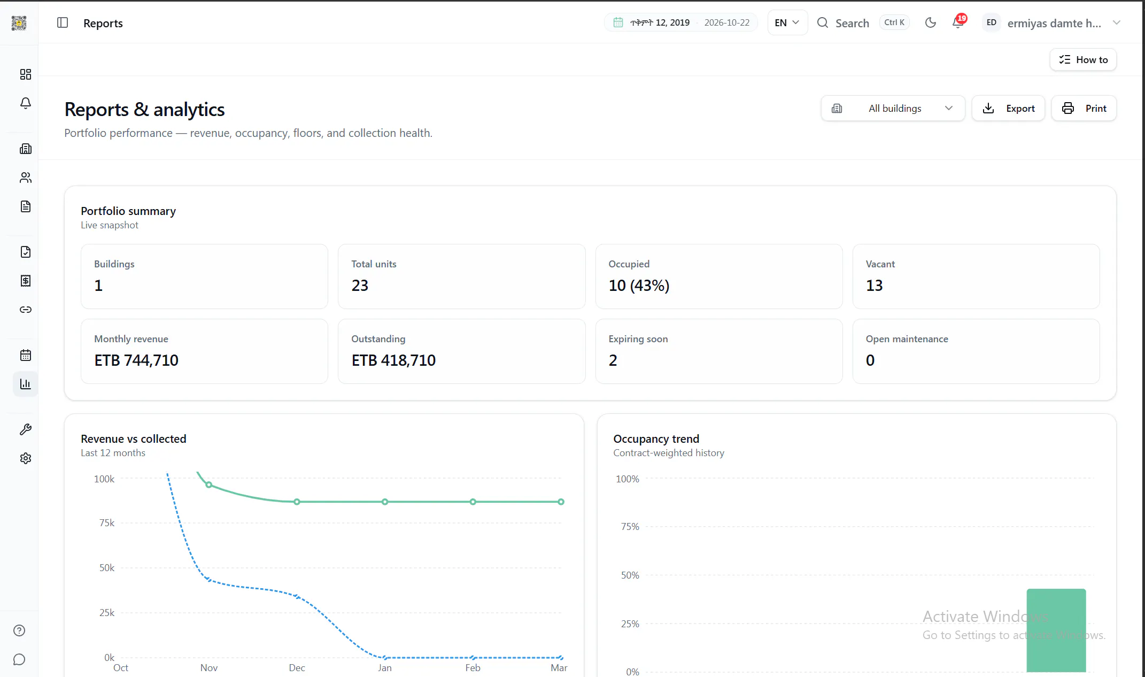Open the help question mark icon

pos(19,630)
